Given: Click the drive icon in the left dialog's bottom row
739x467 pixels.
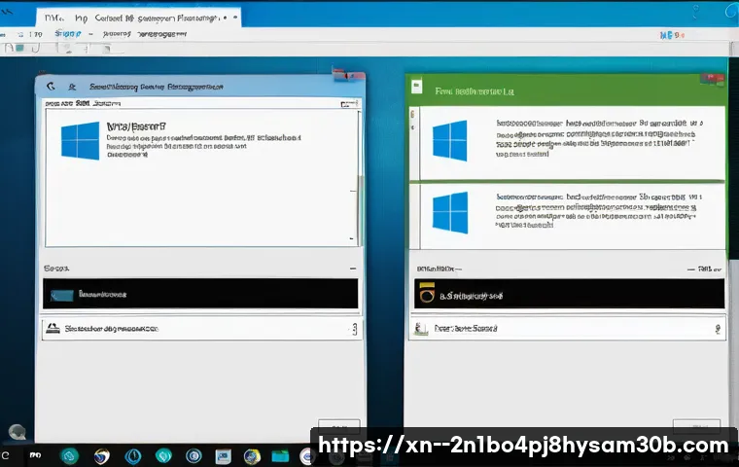Looking at the screenshot, I should (x=53, y=330).
